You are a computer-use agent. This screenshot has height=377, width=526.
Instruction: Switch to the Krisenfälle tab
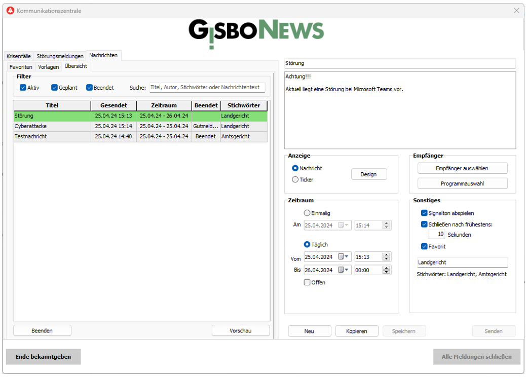19,56
